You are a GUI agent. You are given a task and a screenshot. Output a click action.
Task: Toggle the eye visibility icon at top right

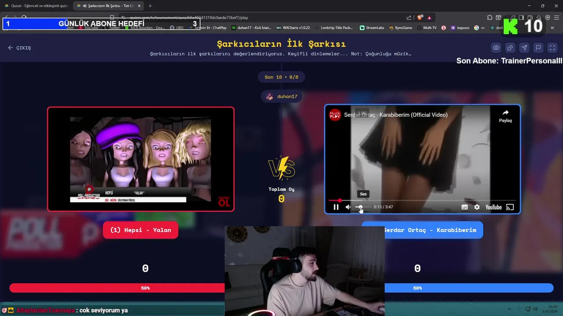[496, 48]
